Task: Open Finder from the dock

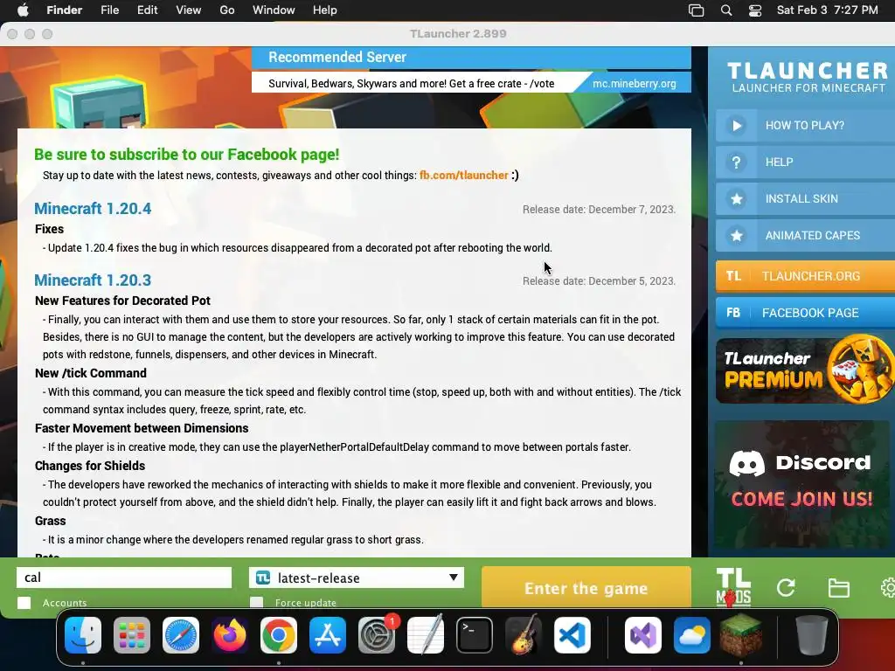Action: tap(83, 635)
